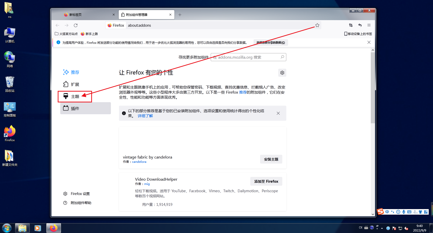This screenshot has width=433, height=233.
Task: Select the ns desktop folder
Action: tap(9, 10)
